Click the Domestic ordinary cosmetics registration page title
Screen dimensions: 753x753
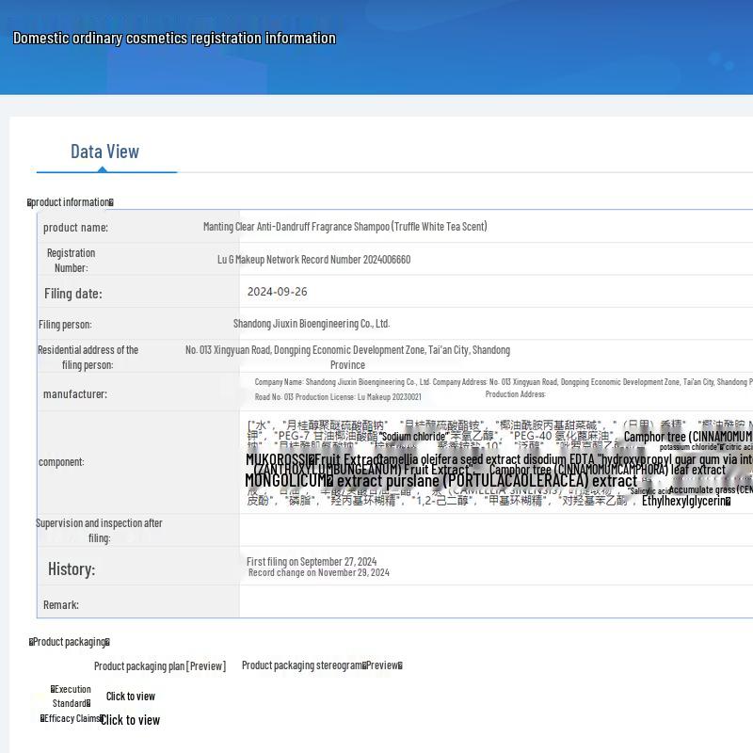coord(174,39)
